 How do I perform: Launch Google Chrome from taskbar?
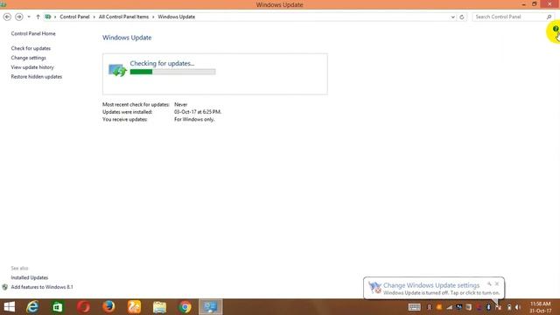point(185,307)
